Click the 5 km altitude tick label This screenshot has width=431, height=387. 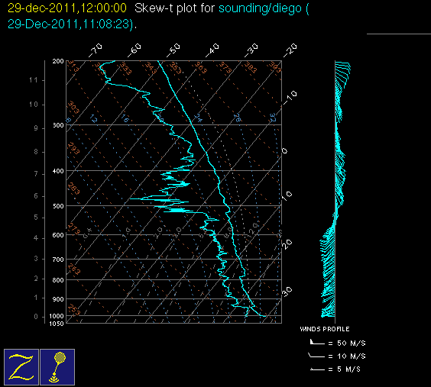click(x=35, y=218)
